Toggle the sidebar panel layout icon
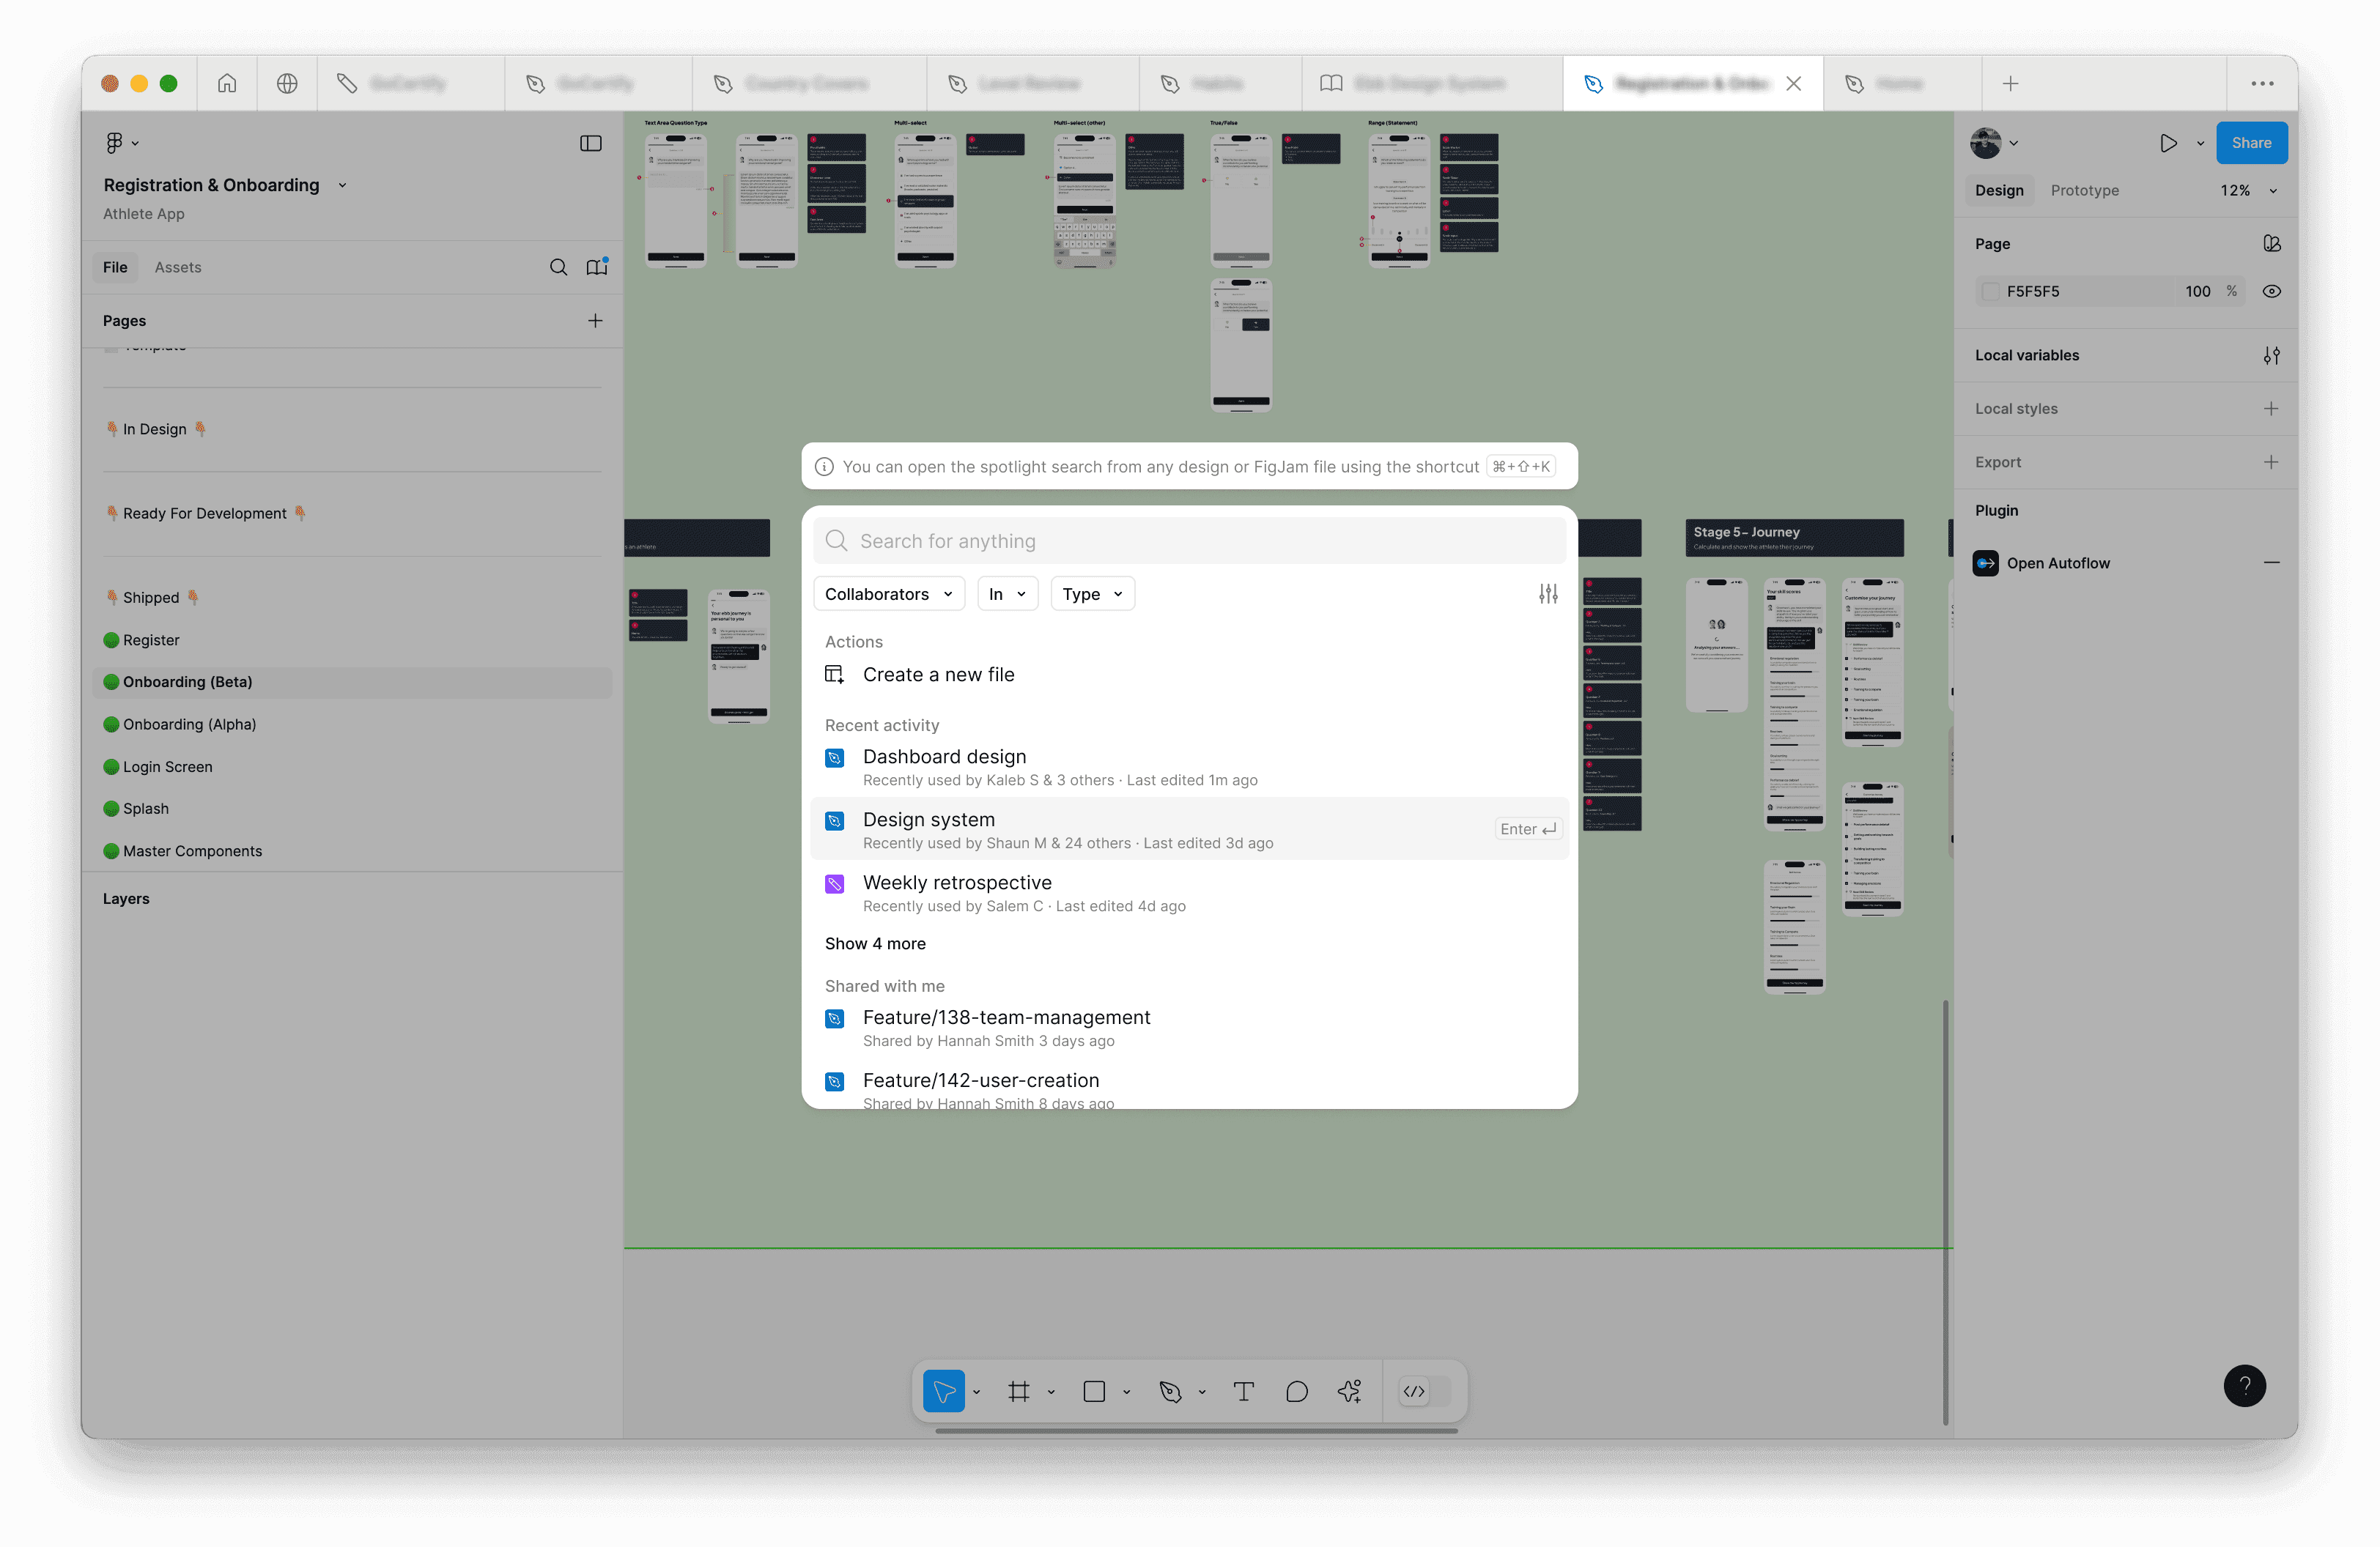The width and height of the screenshot is (2380, 1547). pyautogui.click(x=591, y=143)
